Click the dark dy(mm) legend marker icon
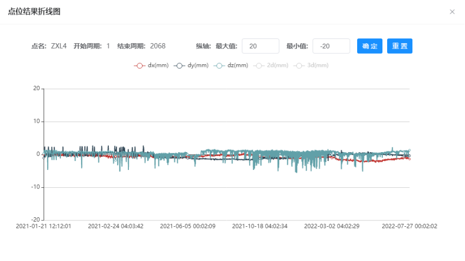Viewport: 465px width, 261px height. click(179, 66)
